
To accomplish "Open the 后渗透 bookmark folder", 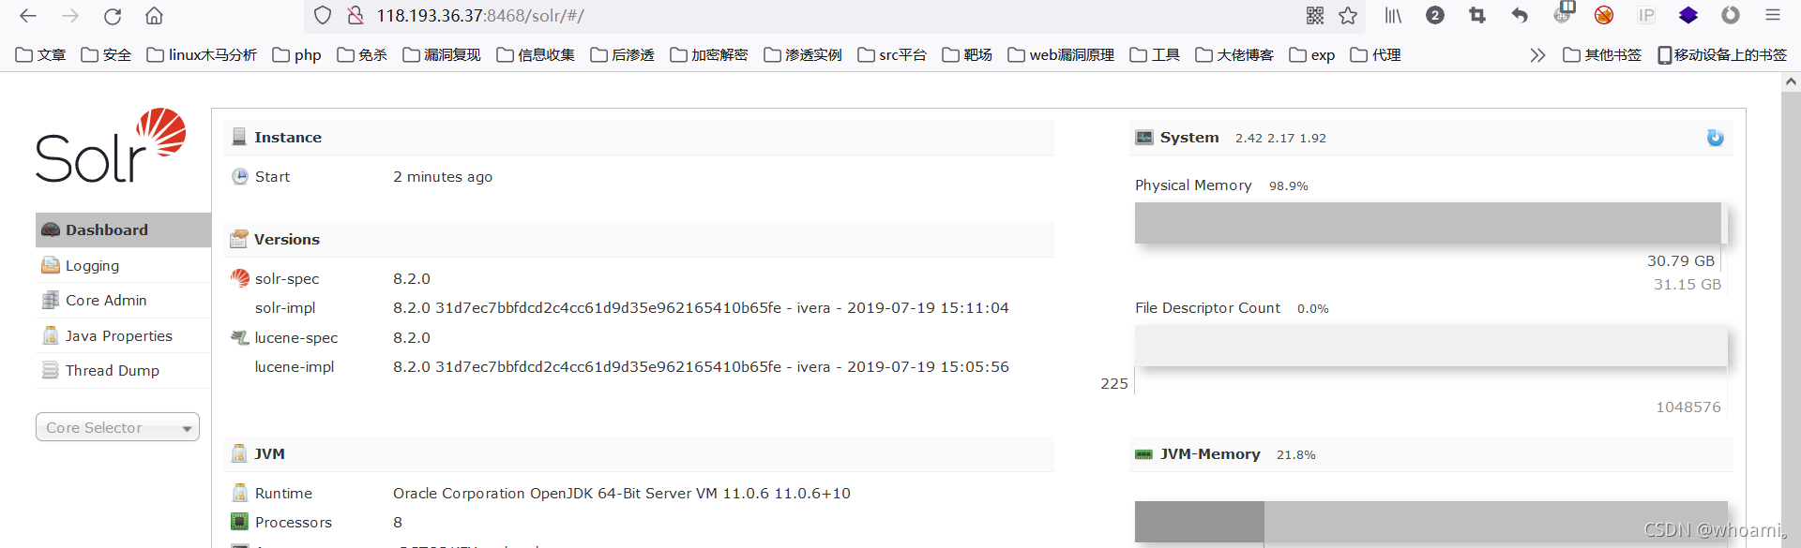I will 622,55.
